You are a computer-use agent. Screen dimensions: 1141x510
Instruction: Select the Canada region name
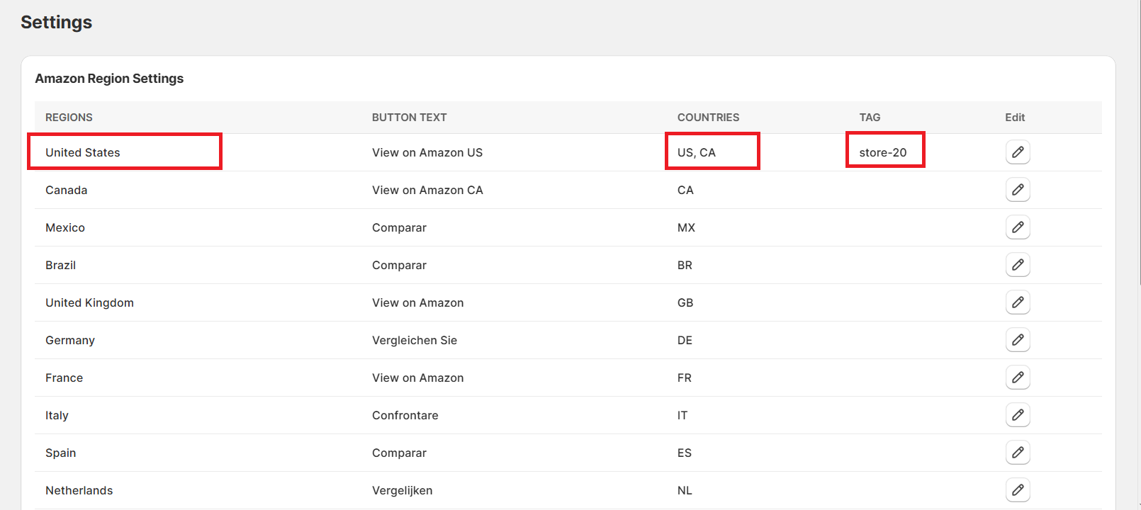(67, 190)
